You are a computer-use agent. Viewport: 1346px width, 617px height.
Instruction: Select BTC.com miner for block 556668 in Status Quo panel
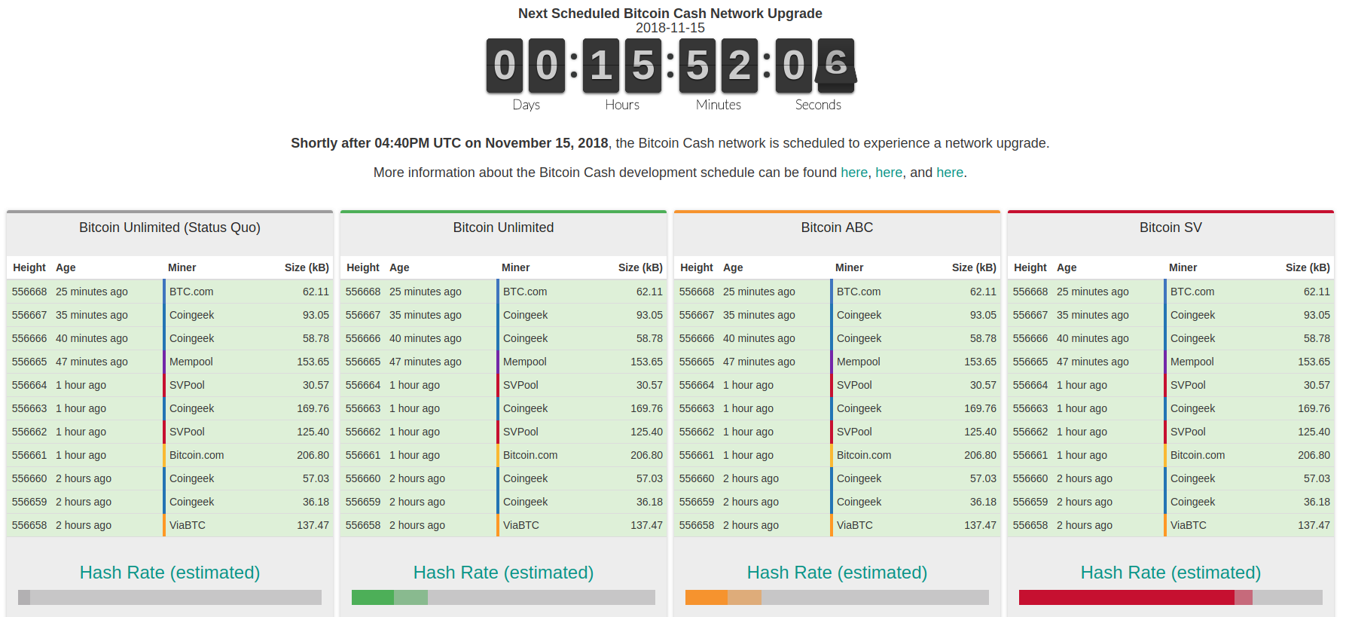(x=191, y=292)
